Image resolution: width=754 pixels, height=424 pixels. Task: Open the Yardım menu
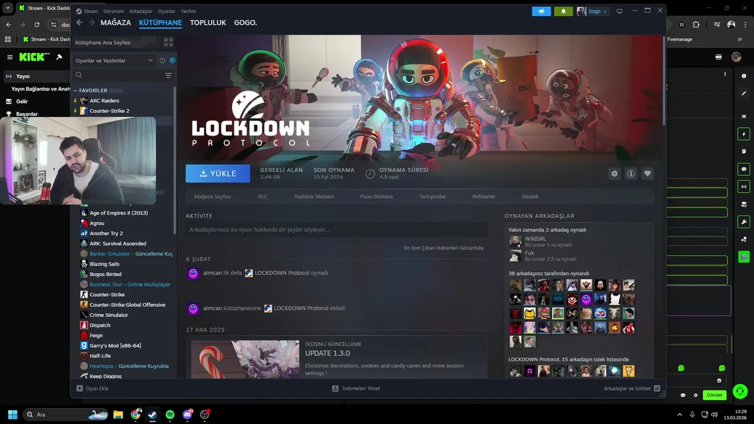point(188,11)
